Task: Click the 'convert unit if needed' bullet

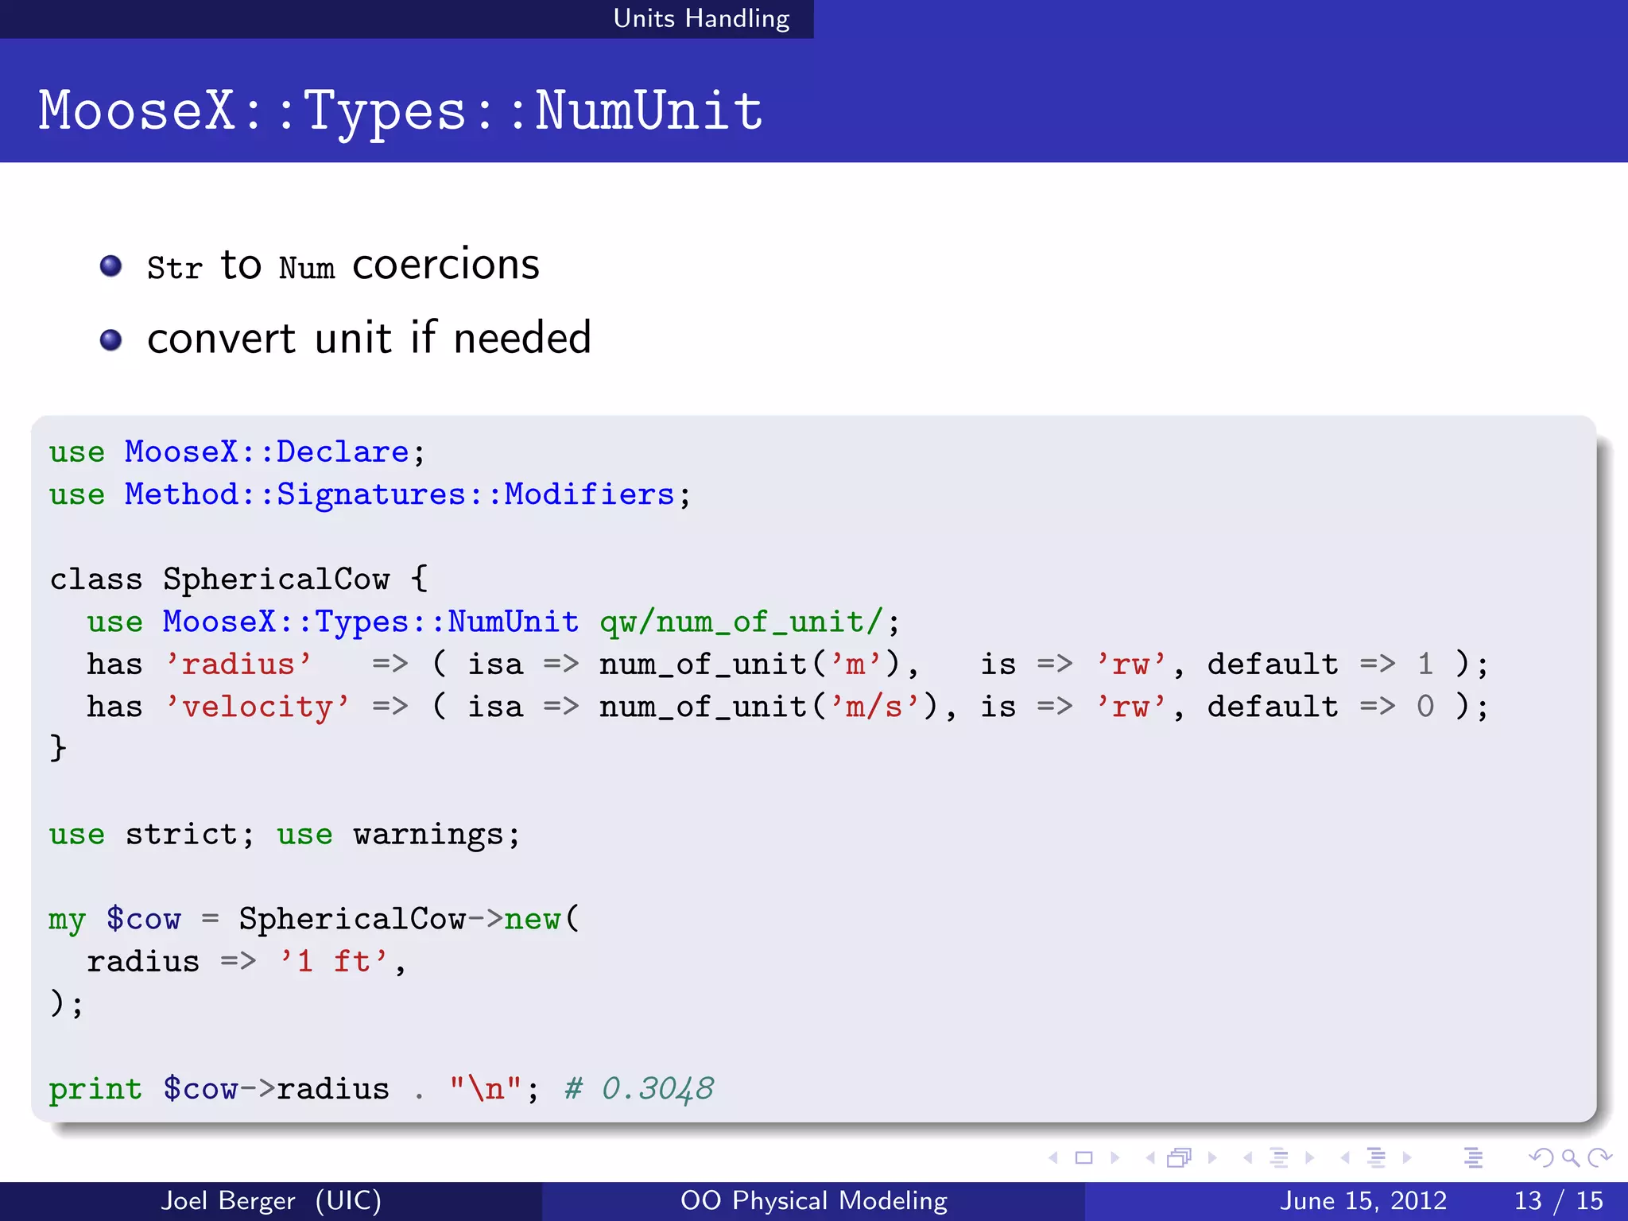Action: 369,338
